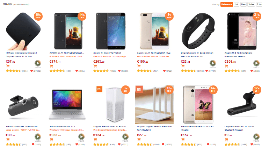This screenshot has height=153, width=262.
Task: Favorite the Mi Band 2 with its heart icon
Action: click(206, 71)
